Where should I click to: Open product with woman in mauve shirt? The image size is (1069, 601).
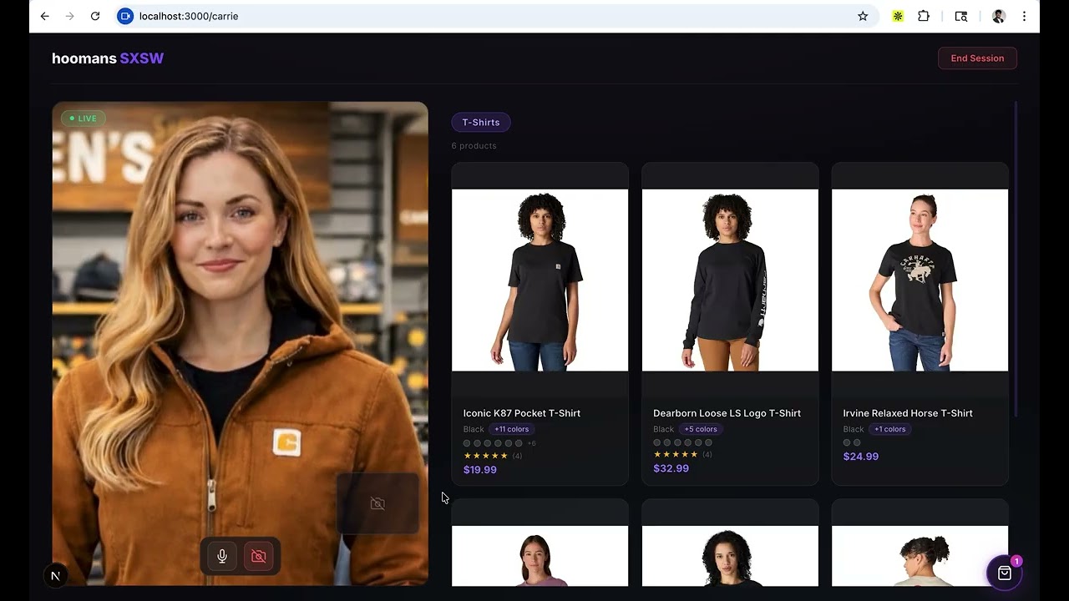click(x=540, y=556)
